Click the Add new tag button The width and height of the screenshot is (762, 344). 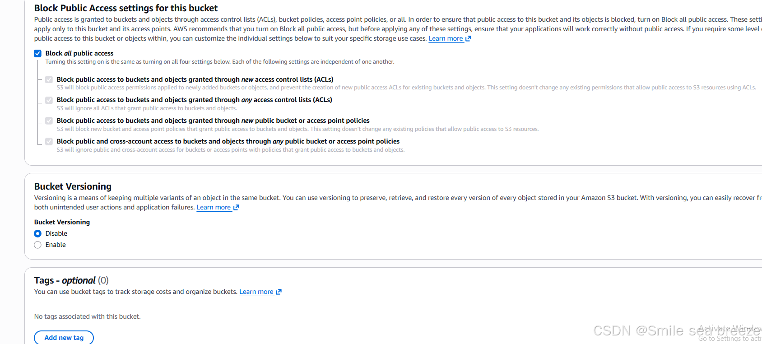[64, 337]
